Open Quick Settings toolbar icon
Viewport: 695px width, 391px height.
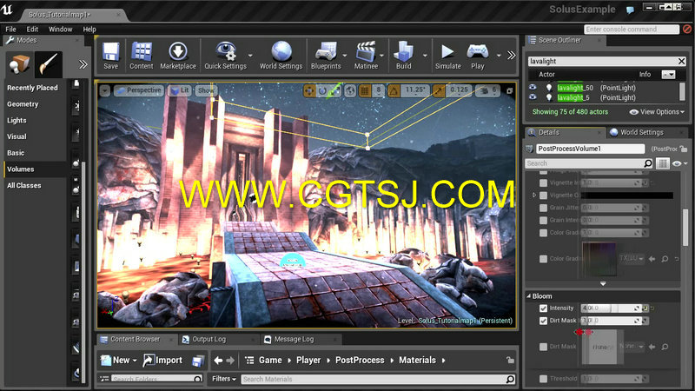[226, 51]
